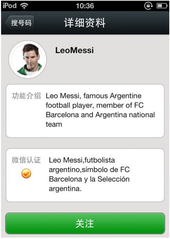The image size is (170, 239).
Task: Tap the LeoMessi account name
Action: (x=74, y=50)
